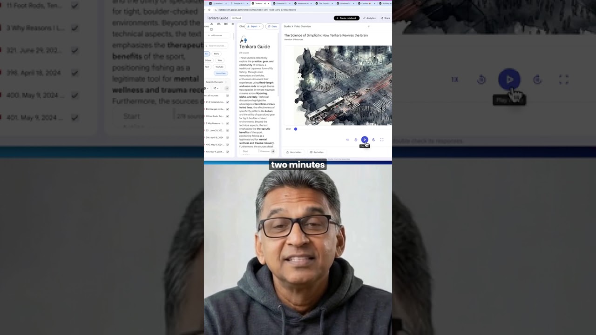Image resolution: width=596 pixels, height=335 pixels.
Task: Toggle the sources side panel icon
Action: point(211,29)
